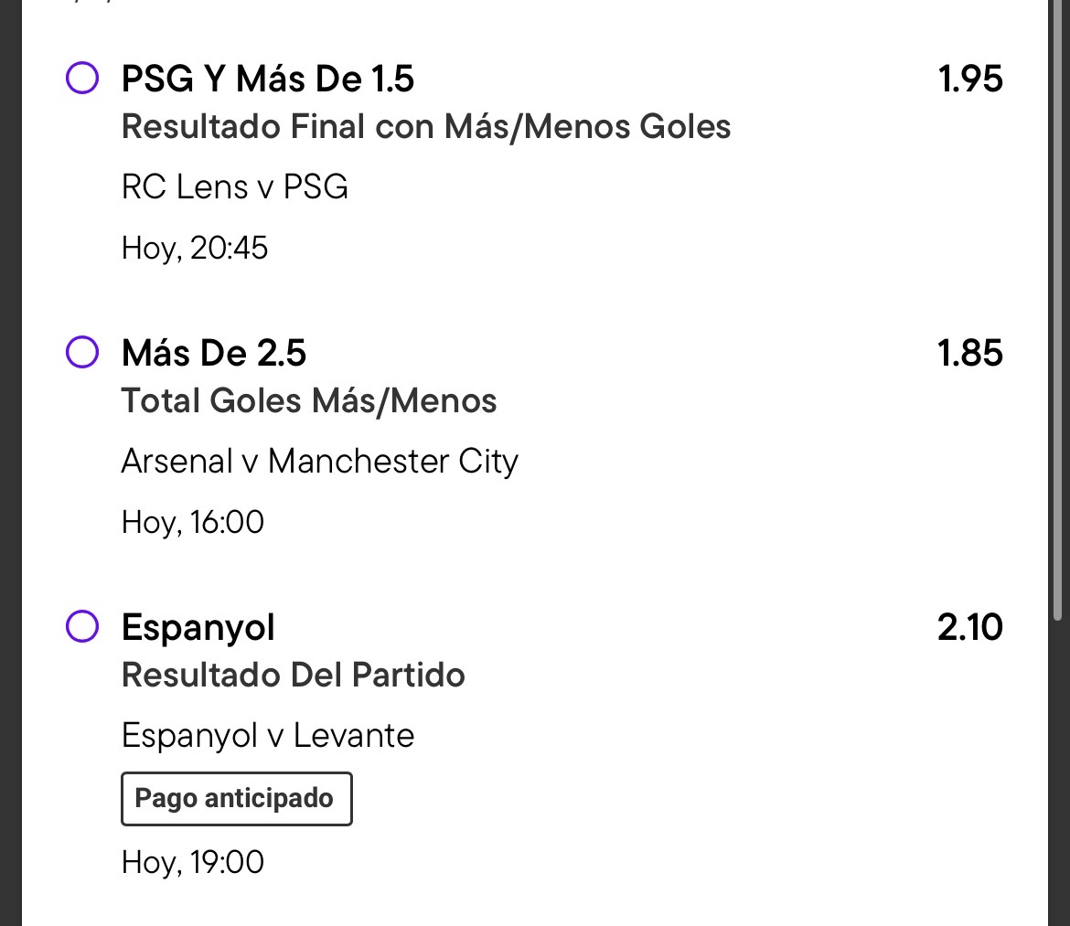Click the 2.10 odds value

969,627
